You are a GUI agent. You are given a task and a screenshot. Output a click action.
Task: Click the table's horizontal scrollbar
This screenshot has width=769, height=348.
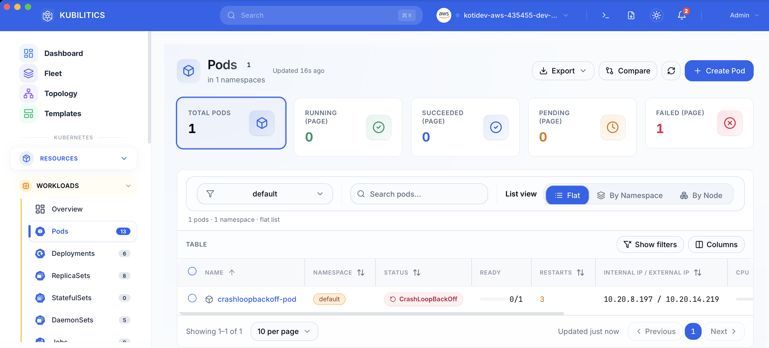pyautogui.click(x=371, y=313)
